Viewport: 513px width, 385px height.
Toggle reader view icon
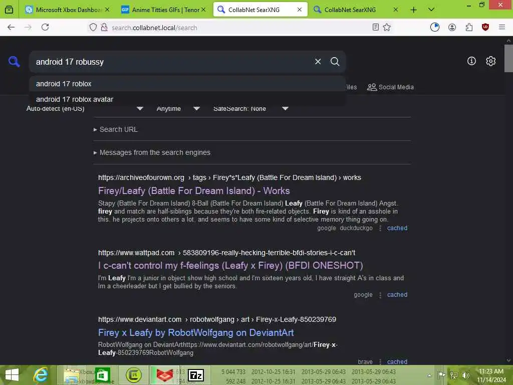point(376,27)
